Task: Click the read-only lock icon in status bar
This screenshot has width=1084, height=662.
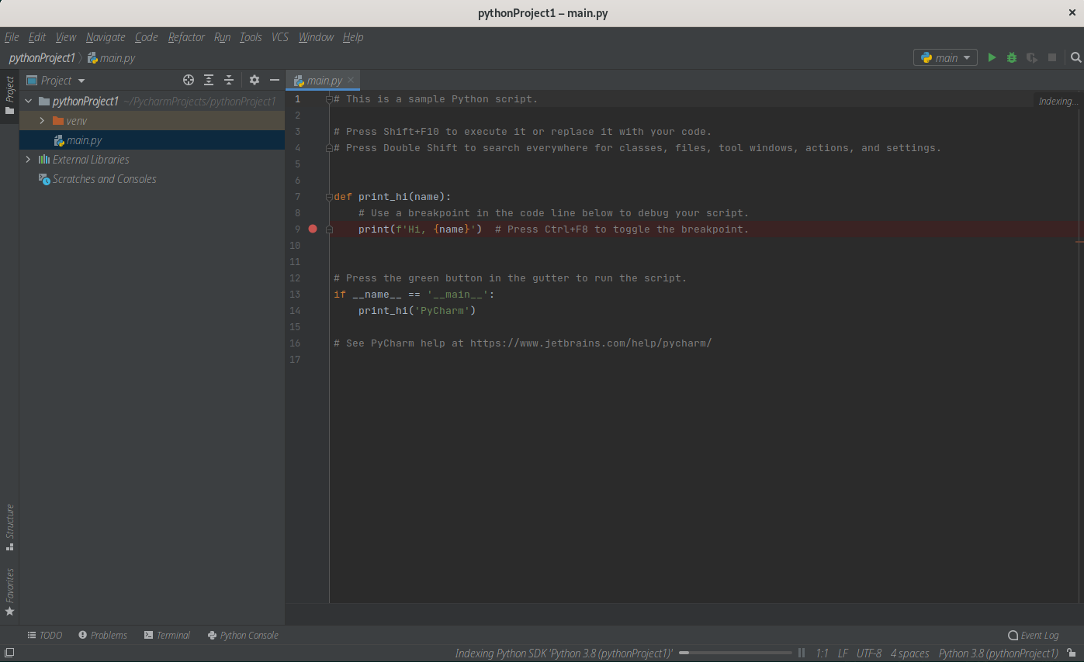Action: click(1071, 653)
